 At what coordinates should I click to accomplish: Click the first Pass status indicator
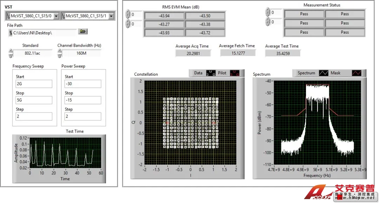coord(304,14)
